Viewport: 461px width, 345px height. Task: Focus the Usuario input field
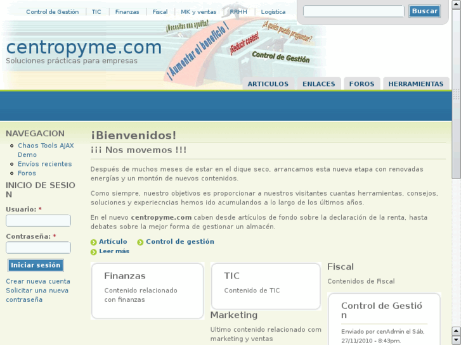(38, 220)
